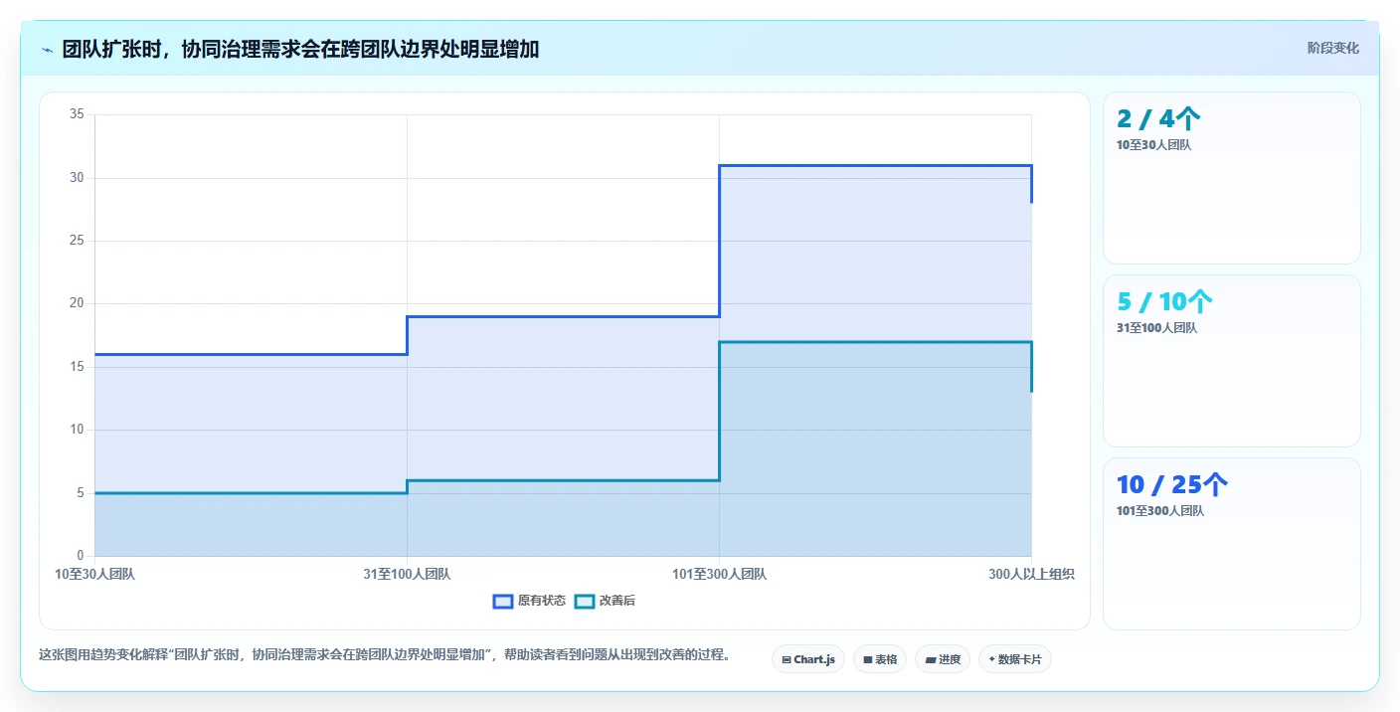Click the icon in the 表格 tag
1400x712 pixels.
coord(868,659)
